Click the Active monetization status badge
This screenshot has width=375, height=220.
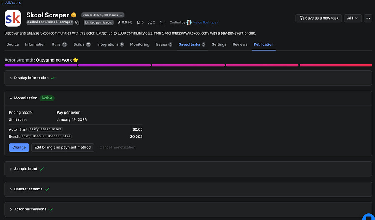pyautogui.click(x=47, y=98)
